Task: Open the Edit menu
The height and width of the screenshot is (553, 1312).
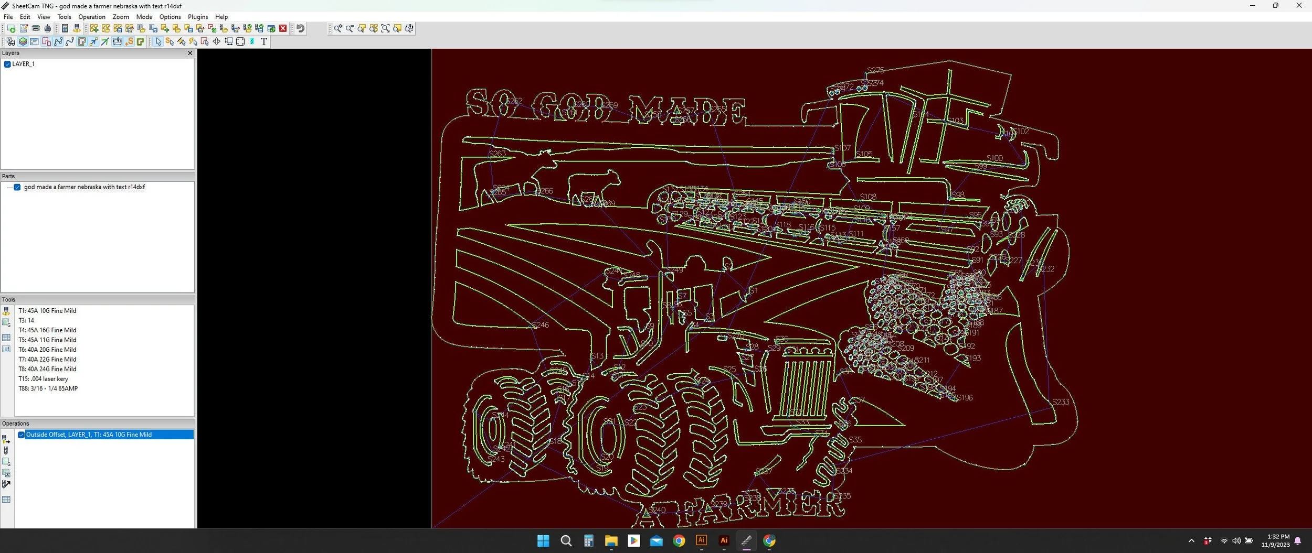Action: [25, 17]
